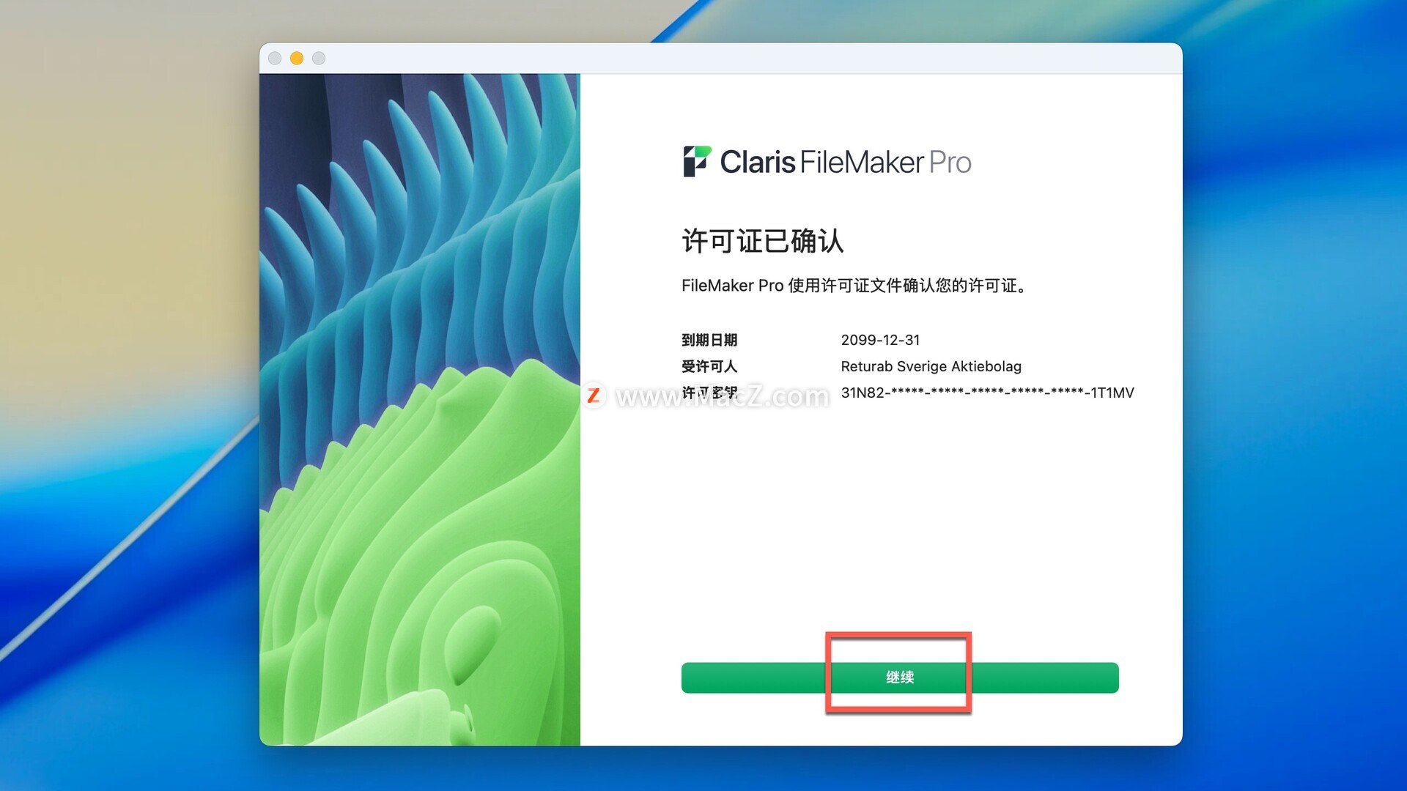Click the gray close window button

275,59
